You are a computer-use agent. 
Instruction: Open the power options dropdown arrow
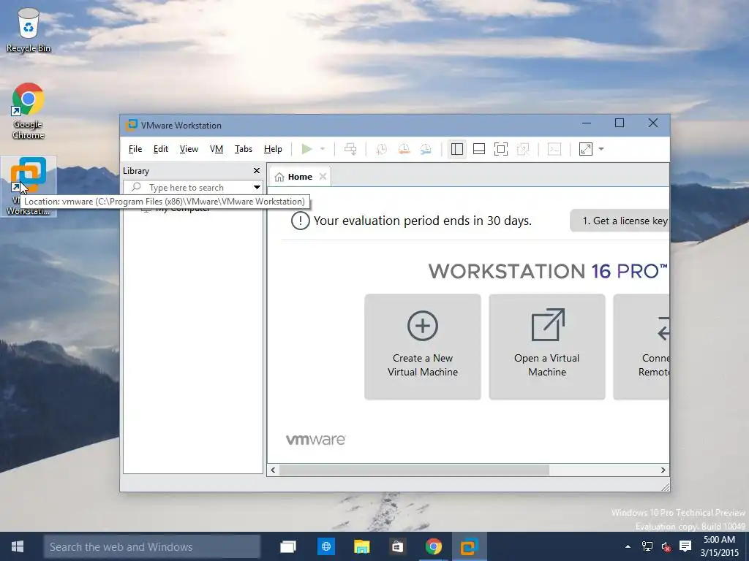pyautogui.click(x=323, y=149)
